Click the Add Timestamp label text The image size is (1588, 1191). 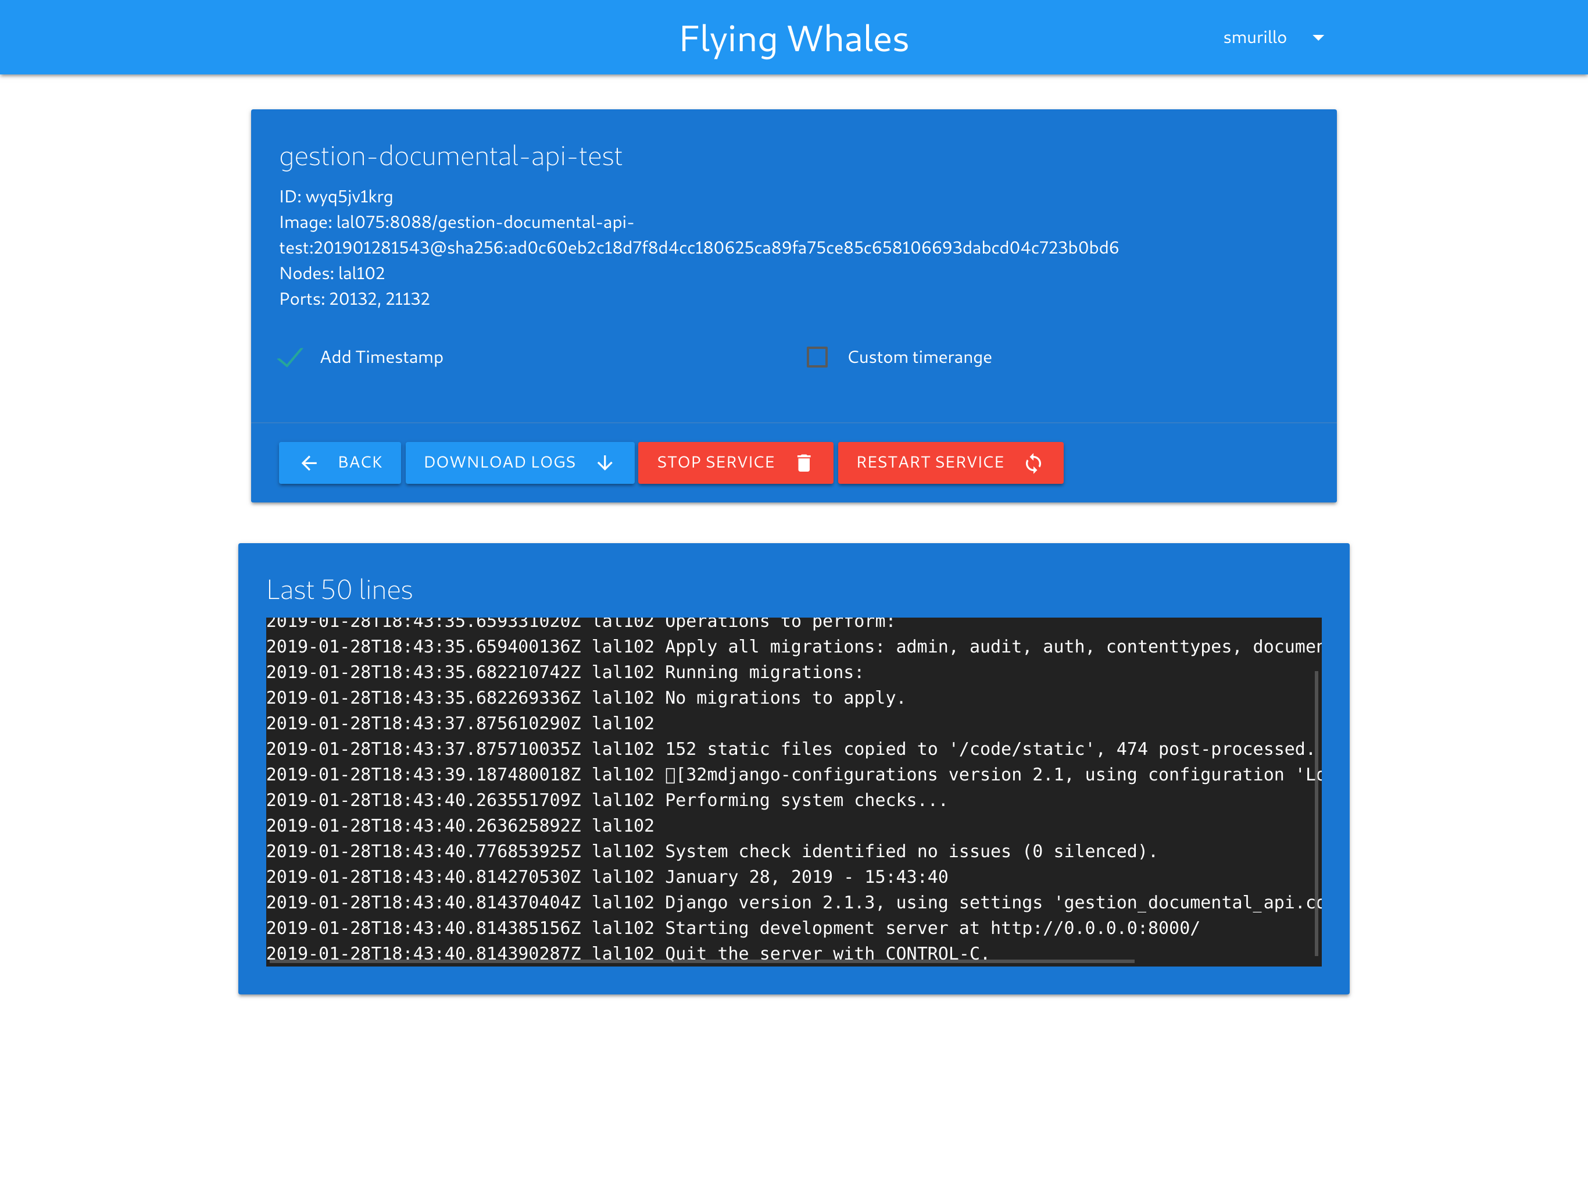[381, 357]
